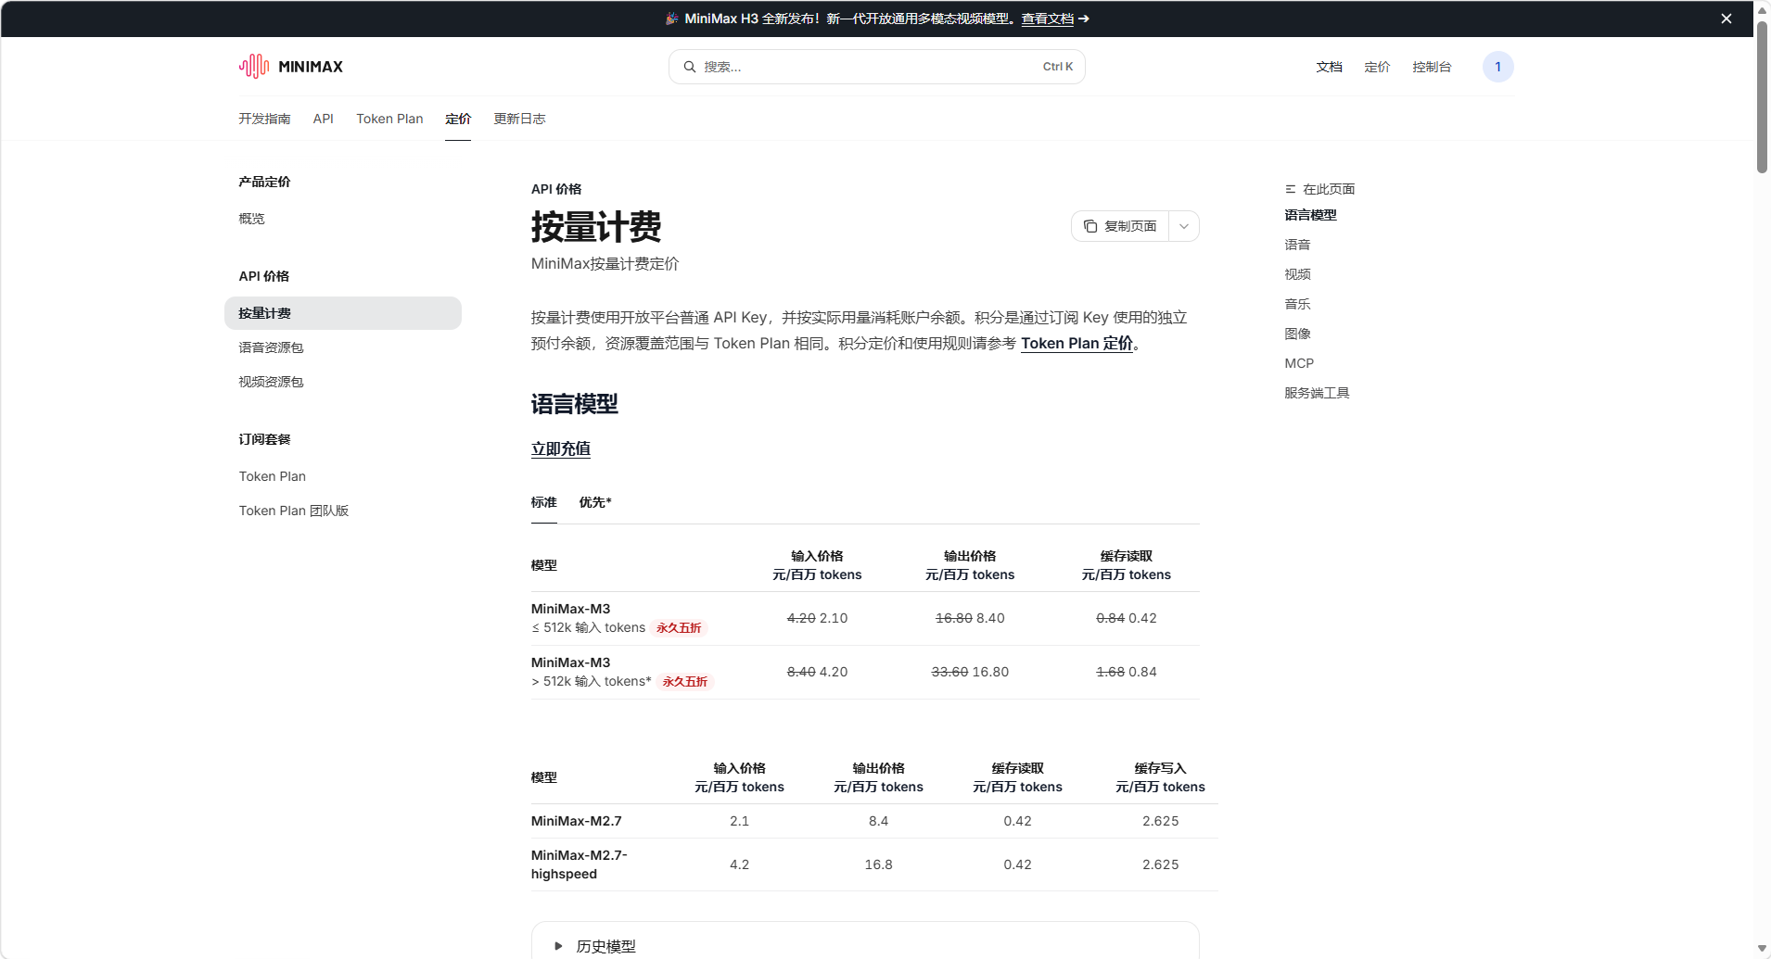Click the 33.60 16.80 output price cell

(x=970, y=672)
